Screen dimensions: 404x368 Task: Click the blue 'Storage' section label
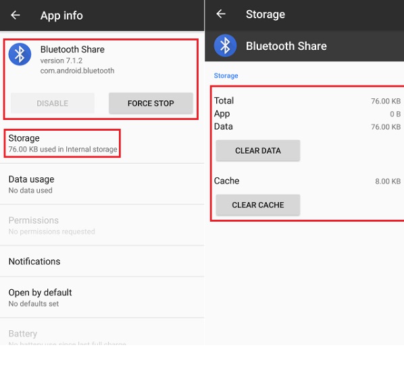click(226, 75)
